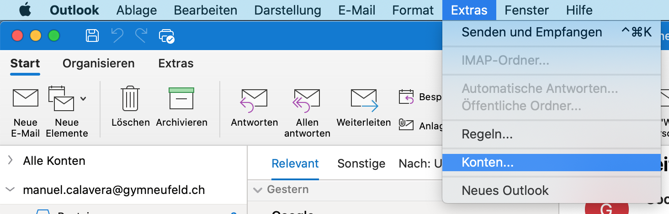The image size is (669, 214).
Task: Open the Darstellung menu in menu bar
Action: 288,10
